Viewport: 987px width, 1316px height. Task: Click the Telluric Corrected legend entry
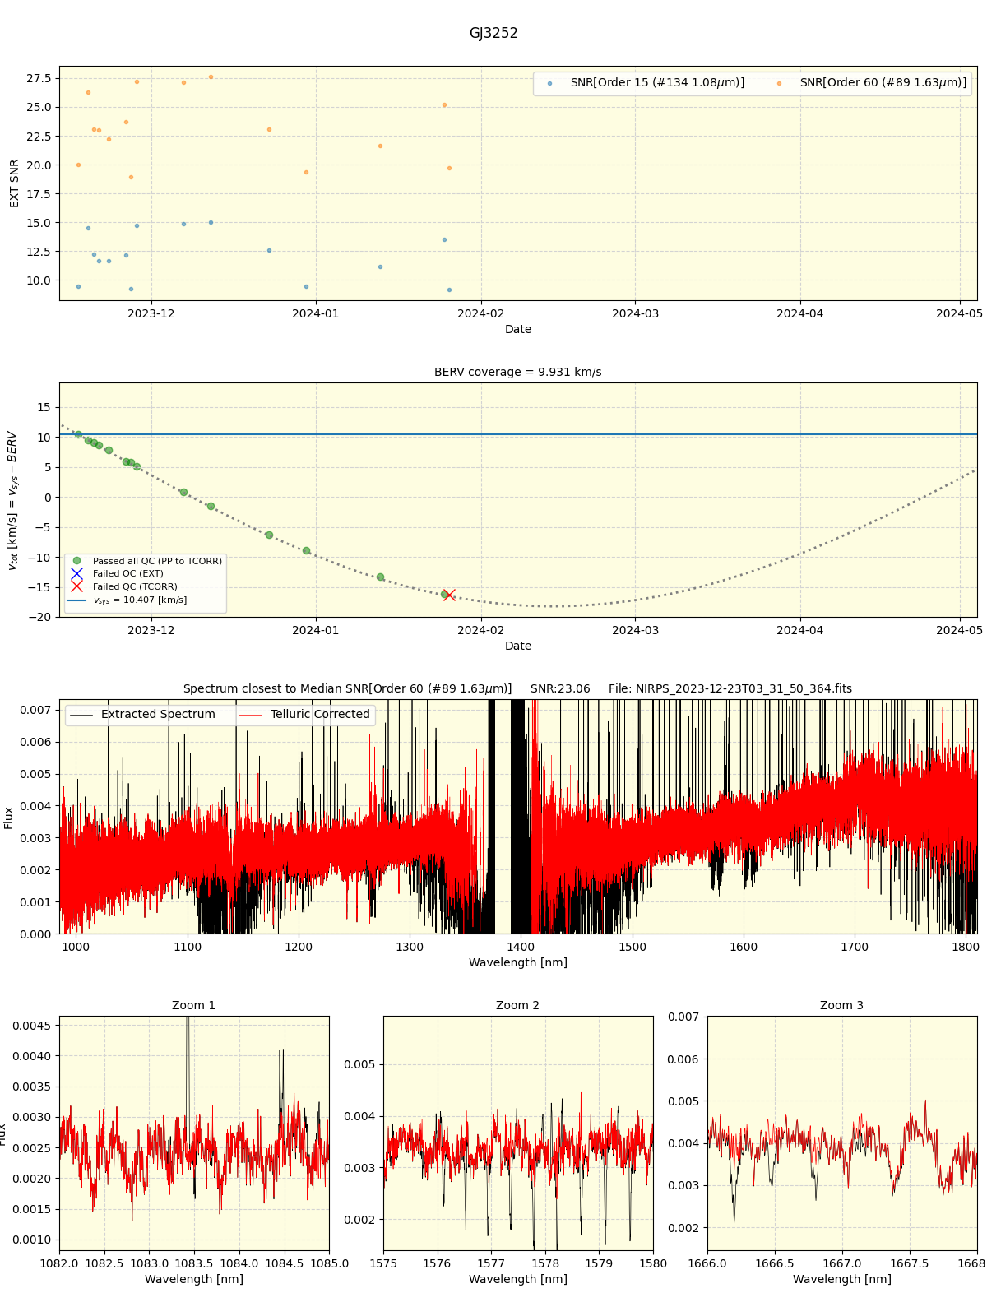[304, 715]
